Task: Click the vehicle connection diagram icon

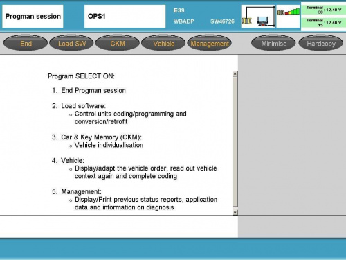Action: click(x=258, y=16)
